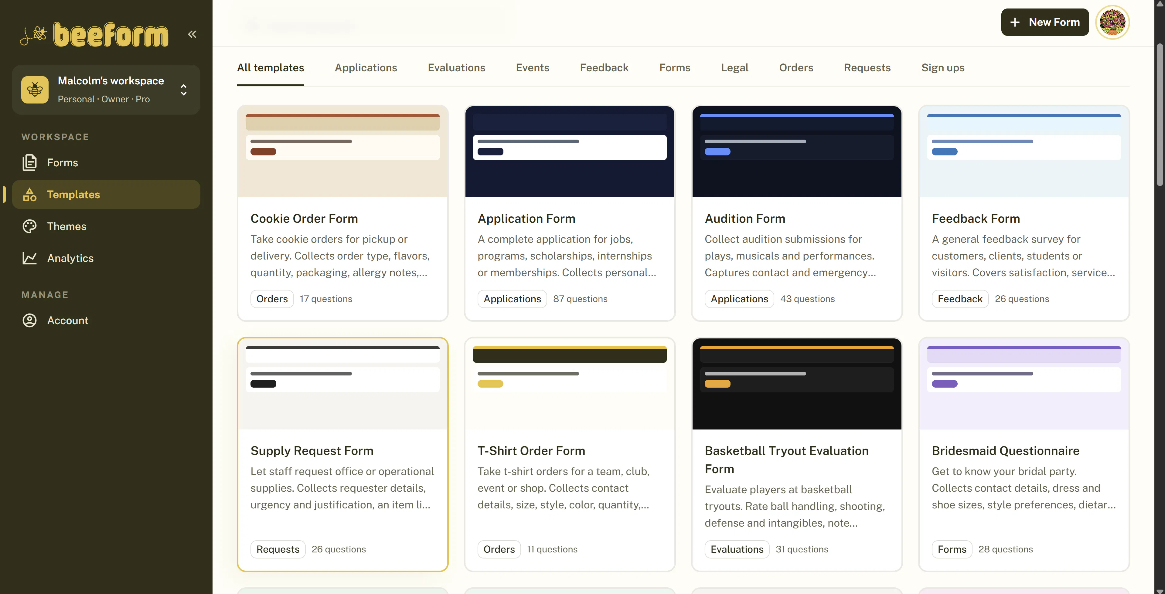This screenshot has width=1165, height=594.
Task: Switch to the Orders tab
Action: (796, 67)
